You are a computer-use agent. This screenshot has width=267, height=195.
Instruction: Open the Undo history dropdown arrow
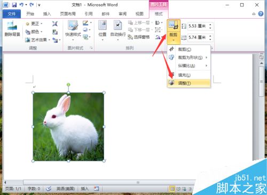[26, 5]
